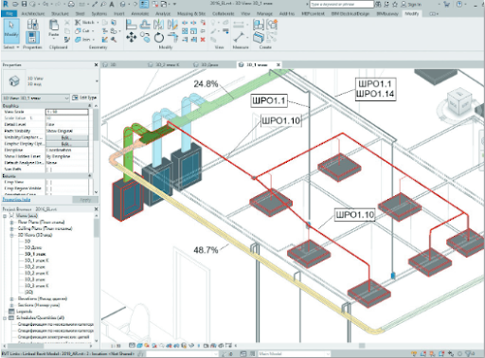Select the Trim/Extend to Corner tool

[x=172, y=37]
